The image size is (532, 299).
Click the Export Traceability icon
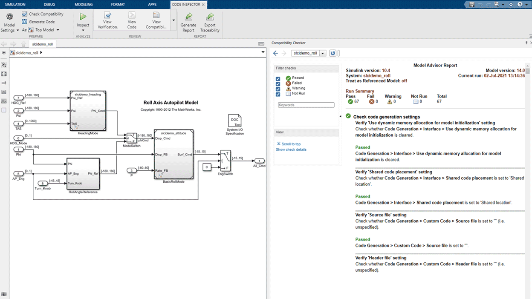210,20
